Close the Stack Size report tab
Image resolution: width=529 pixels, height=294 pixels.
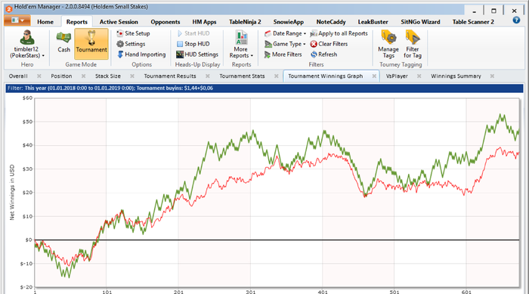click(x=132, y=76)
